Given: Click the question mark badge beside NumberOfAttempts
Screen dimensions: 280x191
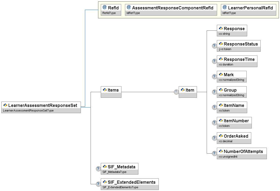Looking at the screenshot, I should [x=214, y=153].
